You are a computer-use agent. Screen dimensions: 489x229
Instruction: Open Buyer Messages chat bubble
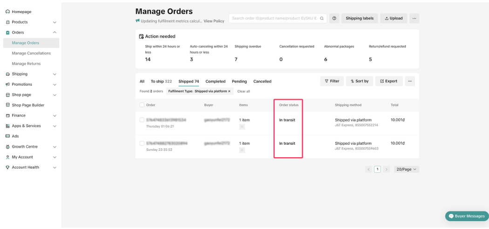tap(467, 216)
